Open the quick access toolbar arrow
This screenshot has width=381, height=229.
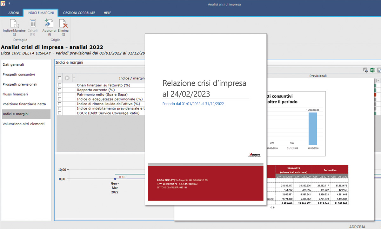9,4
